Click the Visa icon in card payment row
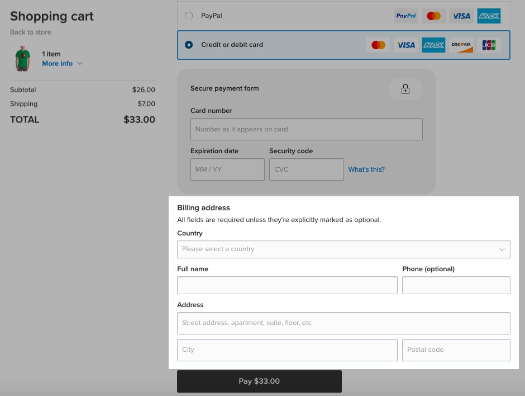Screen dimensions: 525x396 coord(406,45)
